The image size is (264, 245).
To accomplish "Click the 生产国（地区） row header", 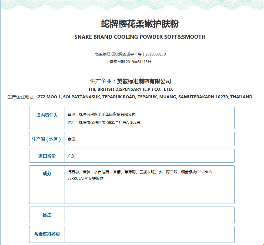I will coord(47,139).
